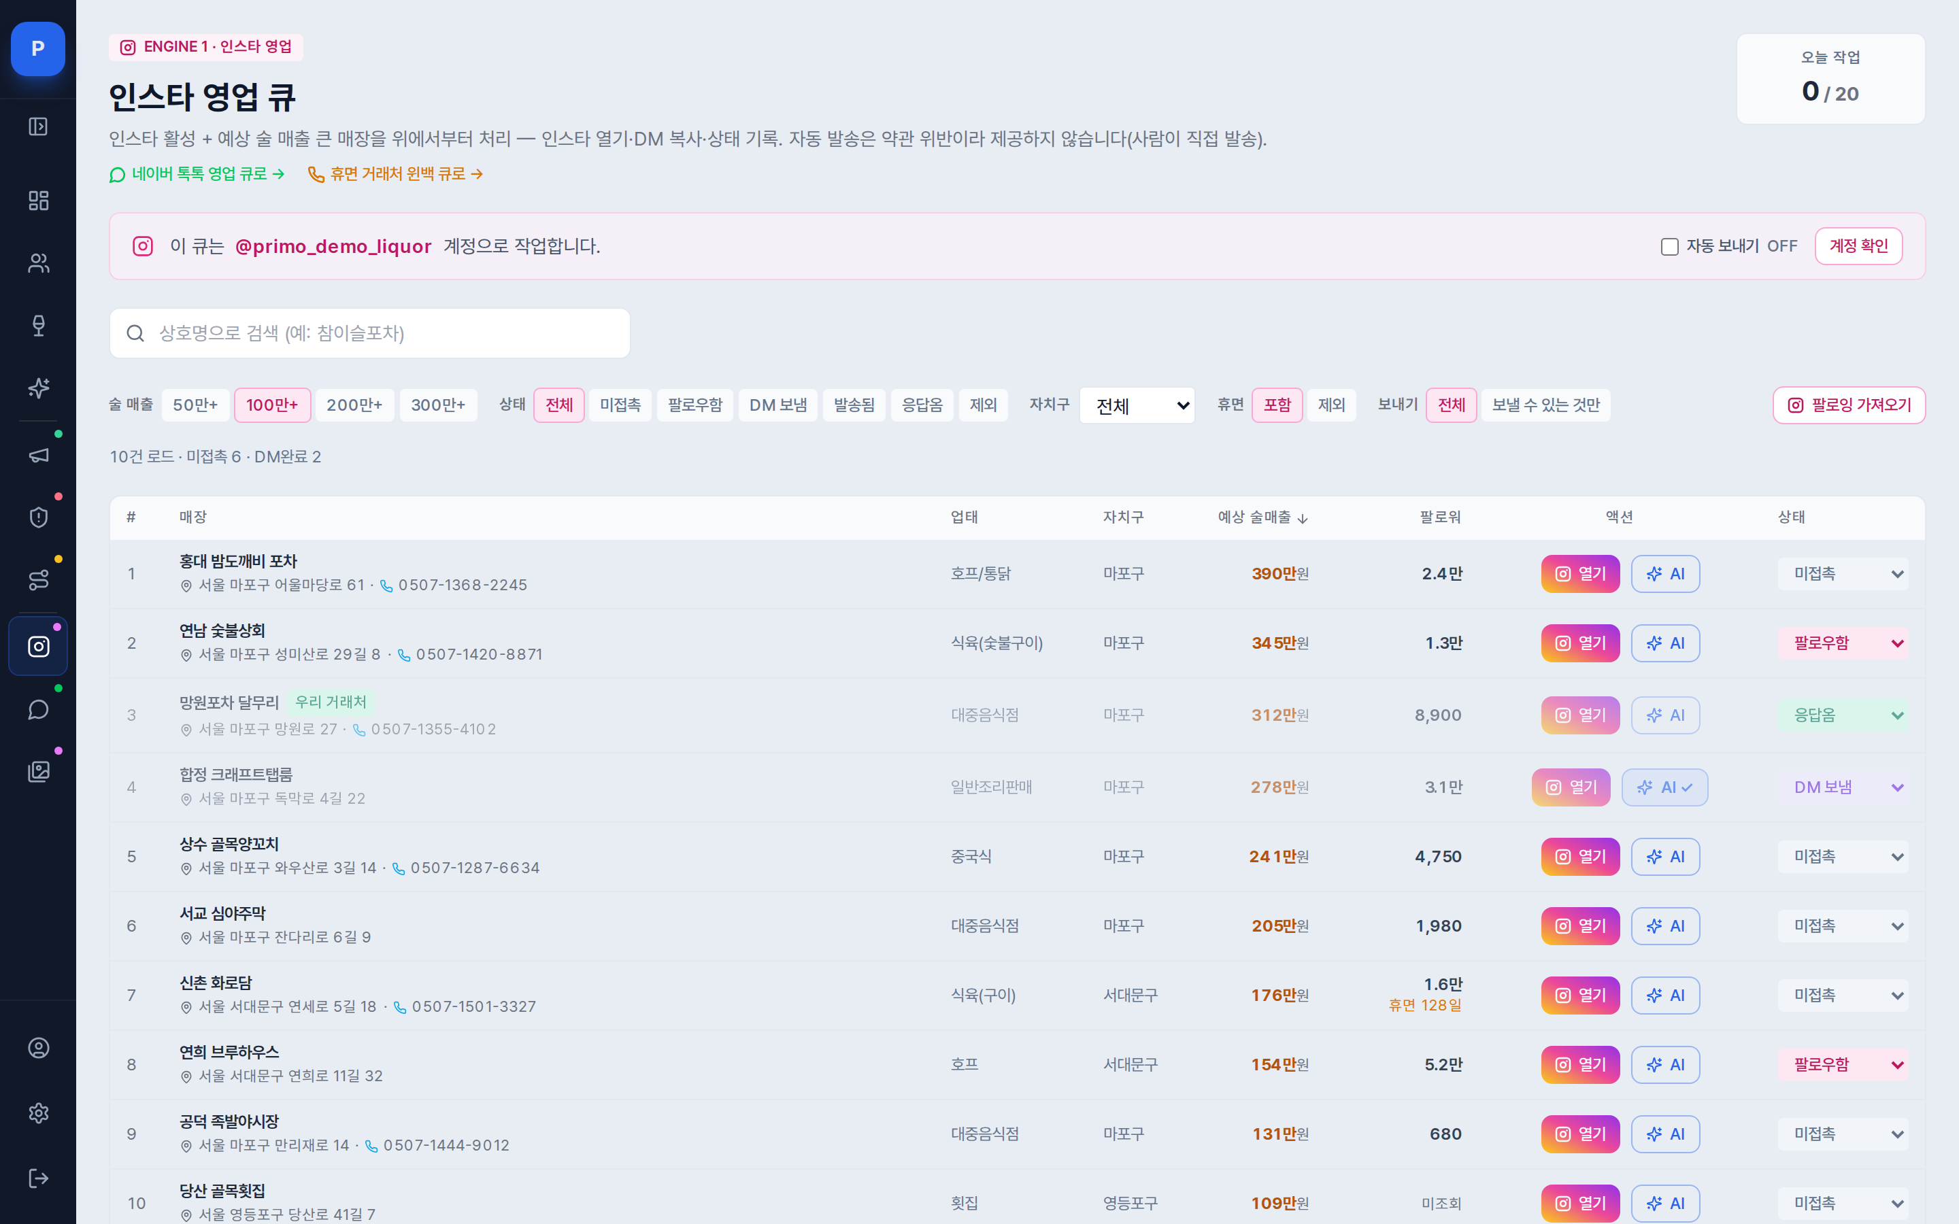Viewport: 1959px width, 1224px height.
Task: Click the logout icon at sidebar bottom
Action: coord(38,1178)
